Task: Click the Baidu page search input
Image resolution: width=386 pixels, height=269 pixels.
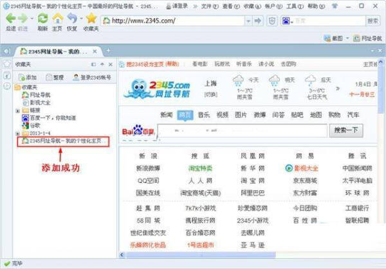Action: pos(243,131)
